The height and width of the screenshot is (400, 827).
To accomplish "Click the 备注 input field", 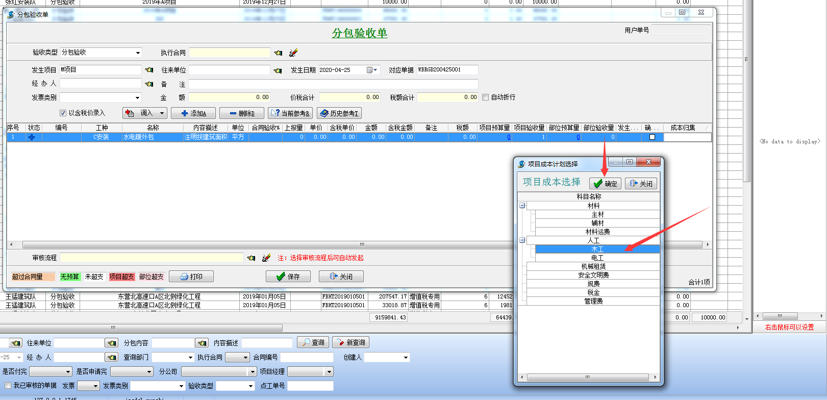I will 333,84.
